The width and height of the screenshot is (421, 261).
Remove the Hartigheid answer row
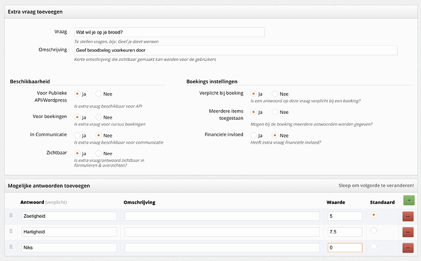[x=408, y=232]
